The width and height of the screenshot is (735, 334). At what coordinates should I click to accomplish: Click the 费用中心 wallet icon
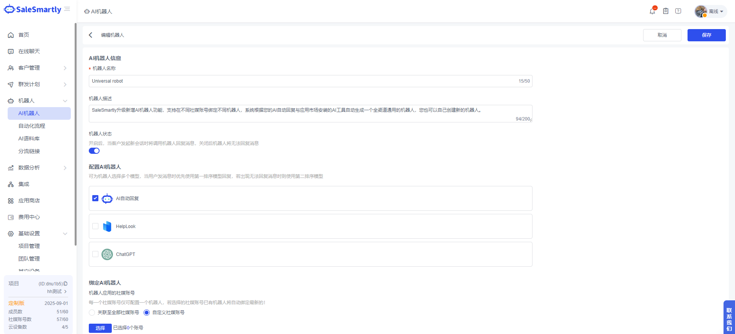click(x=11, y=217)
